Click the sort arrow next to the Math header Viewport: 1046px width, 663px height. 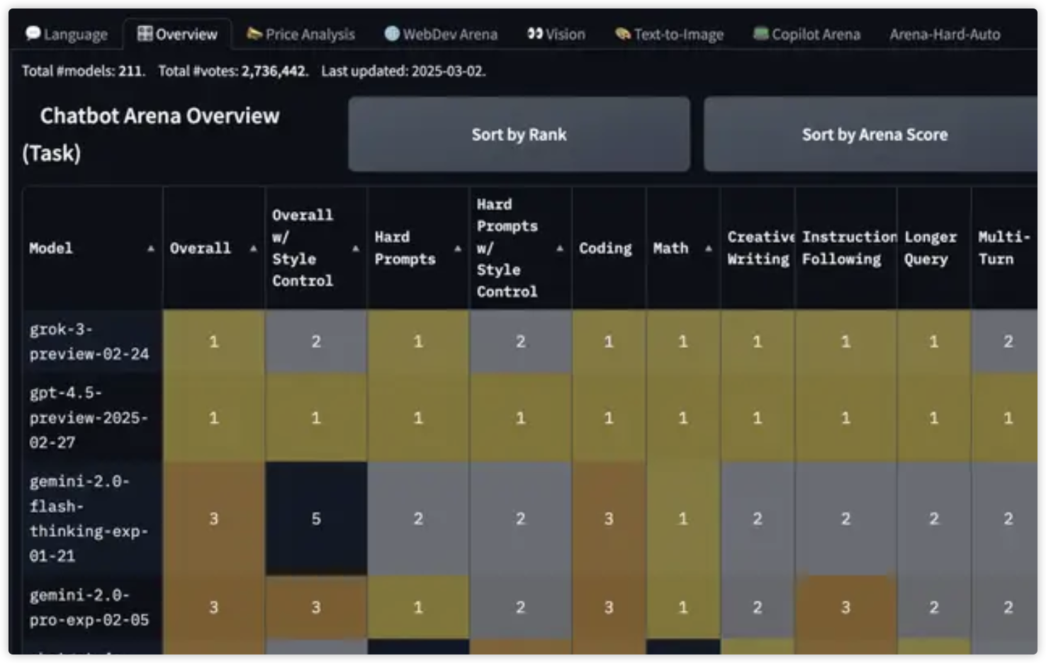(708, 249)
